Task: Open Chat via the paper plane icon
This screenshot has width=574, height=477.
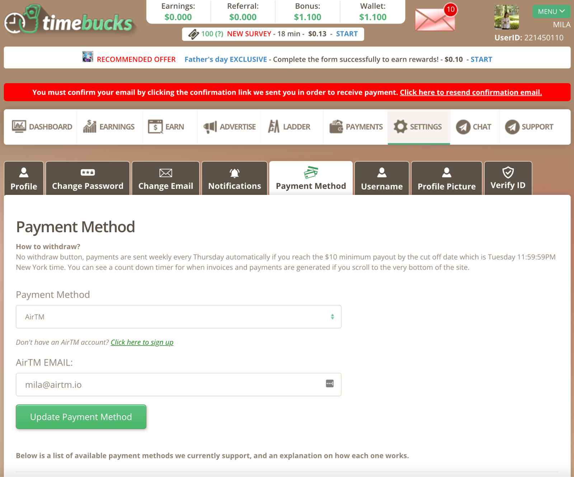Action: [x=463, y=126]
